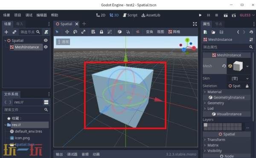256x158 pixels.
Task: Switch to the 导入 tab in the scene dock
Action: [x=20, y=24]
